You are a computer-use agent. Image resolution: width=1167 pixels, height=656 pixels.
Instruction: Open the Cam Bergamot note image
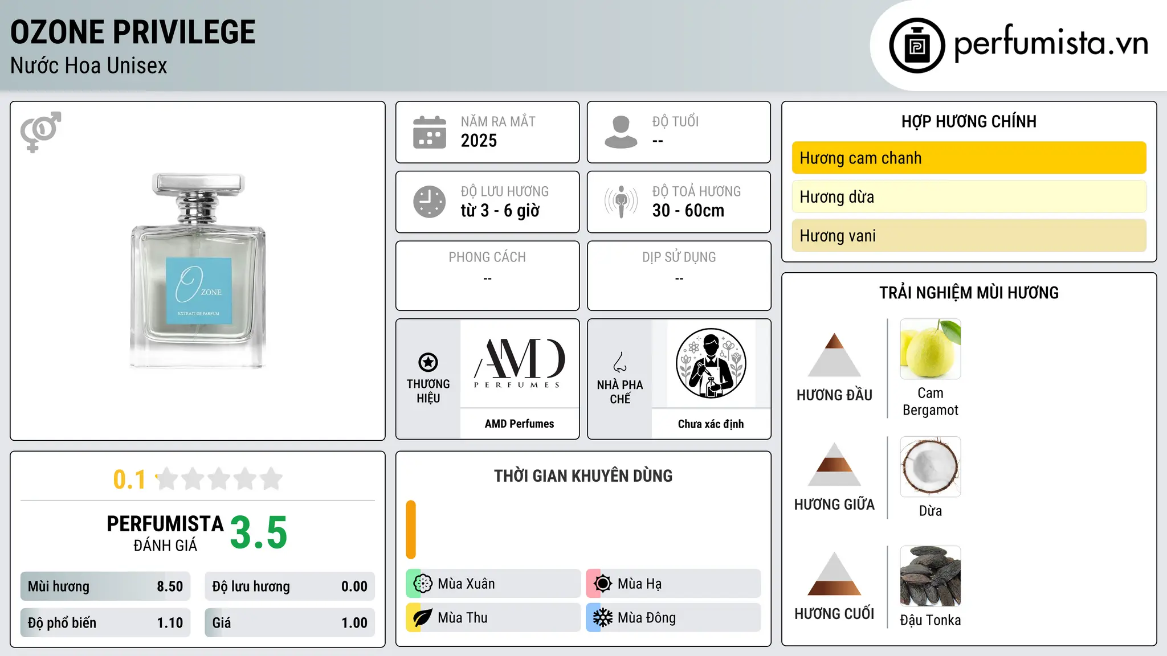pos(931,349)
